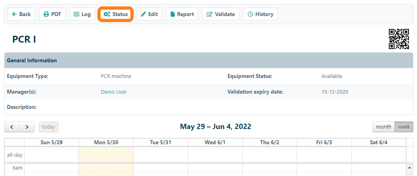Viewport: 417px width, 176px height.
Task: Open the Report button
Action: point(182,14)
